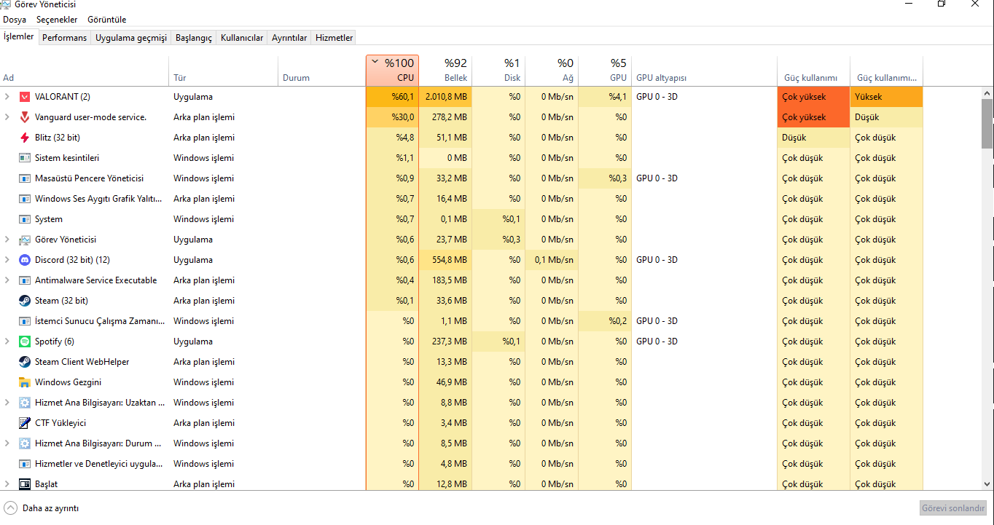The height and width of the screenshot is (525, 994).
Task: Expand Hizmet Ana Bilgisayarı: Durum row
Action: coord(7,443)
